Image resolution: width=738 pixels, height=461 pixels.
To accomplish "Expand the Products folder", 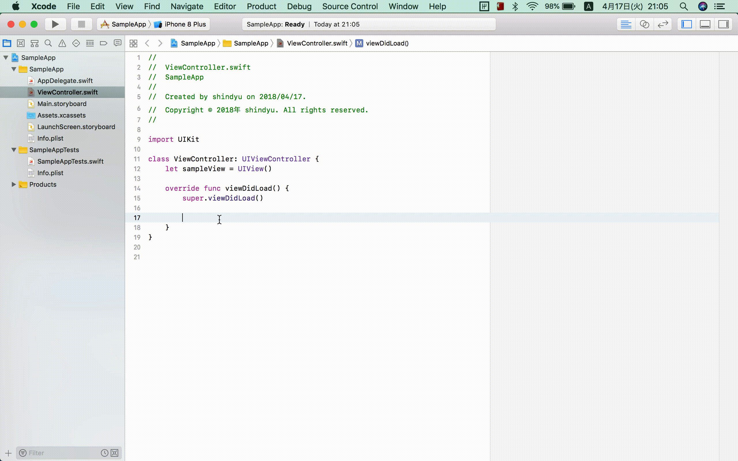I will click(x=14, y=184).
